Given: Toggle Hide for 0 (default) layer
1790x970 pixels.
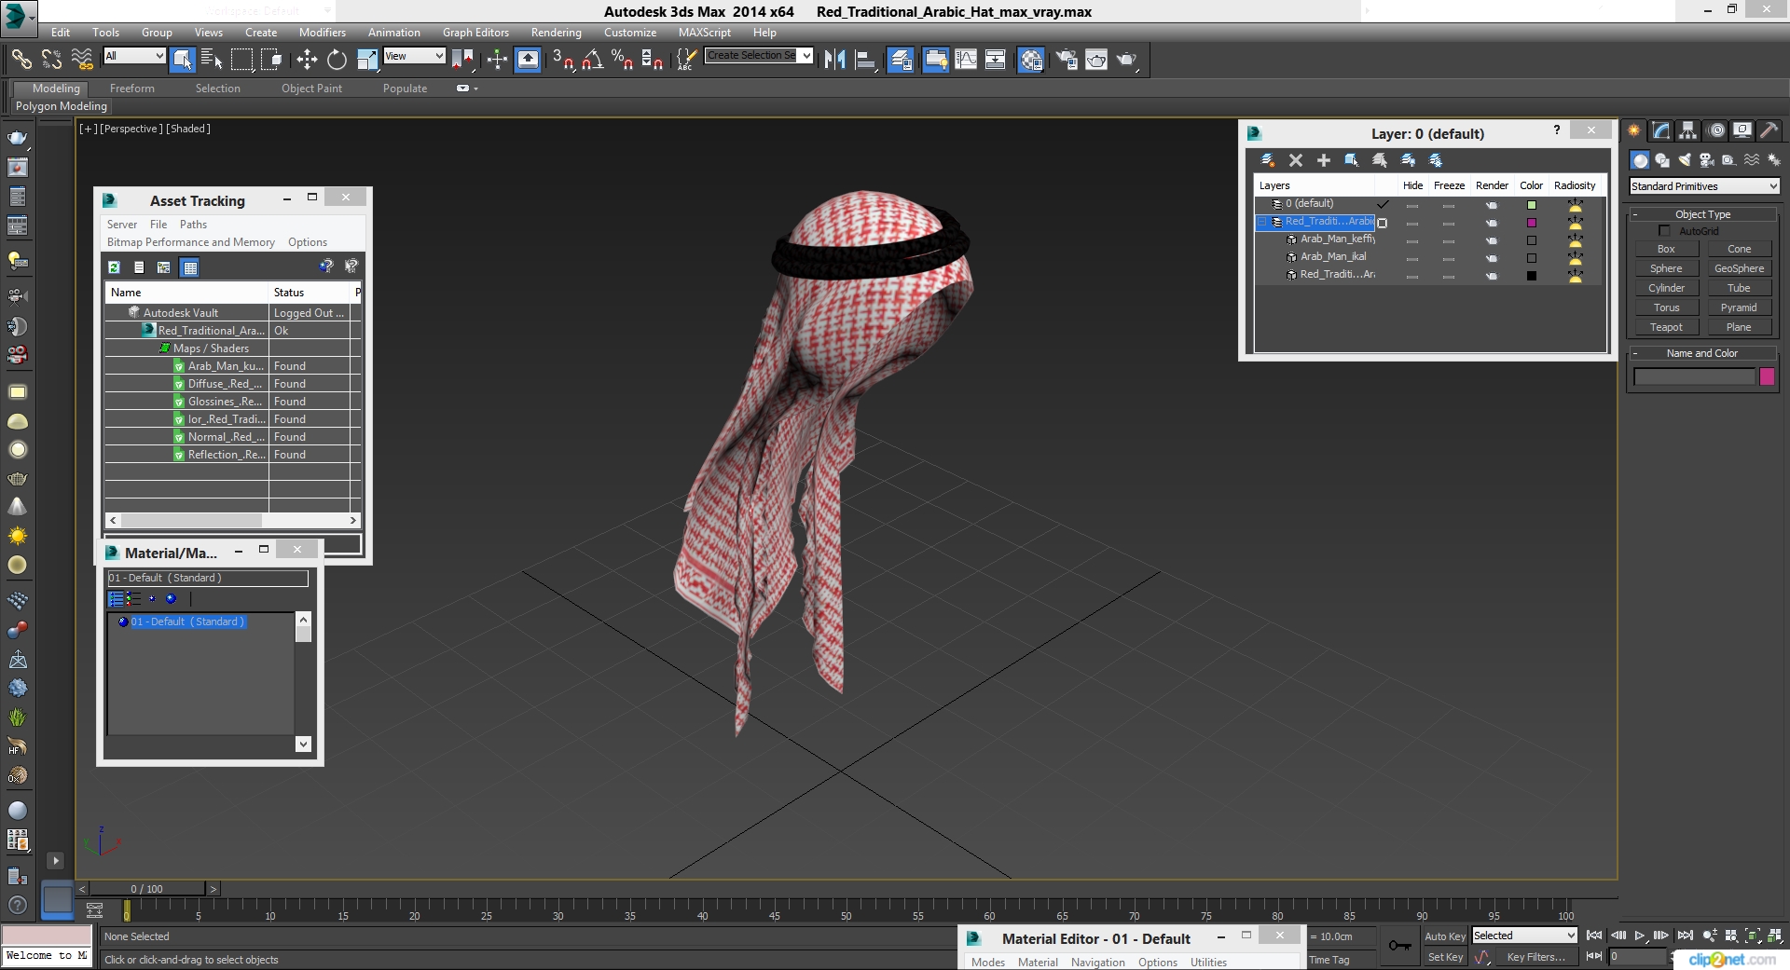Looking at the screenshot, I should point(1412,205).
